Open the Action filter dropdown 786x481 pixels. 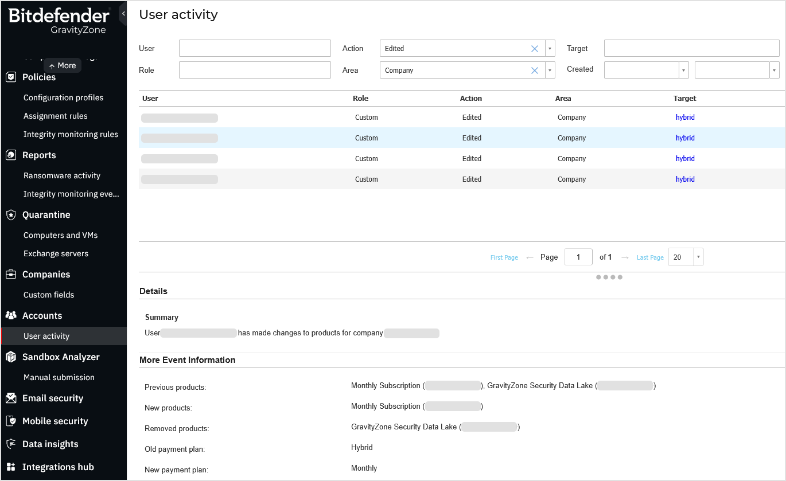pyautogui.click(x=549, y=48)
